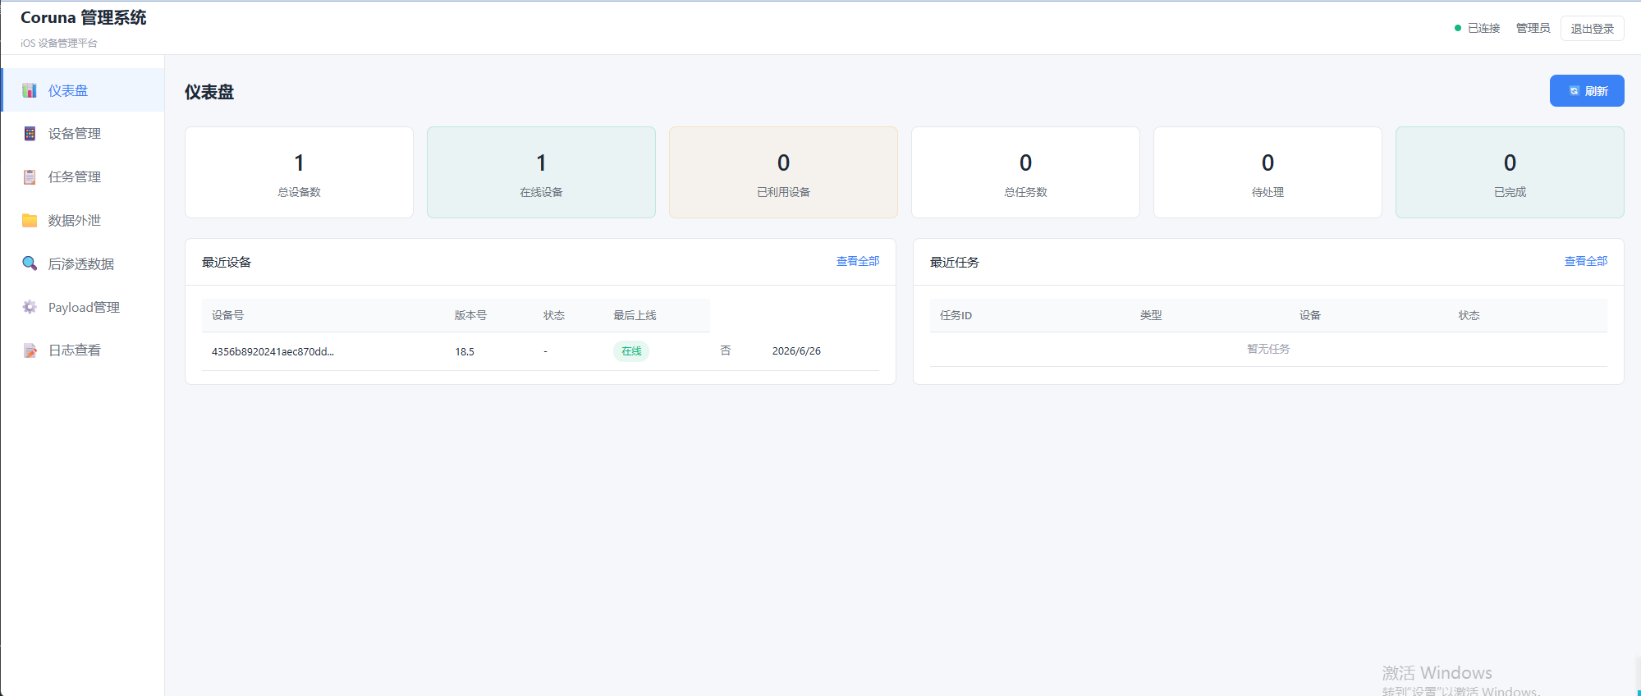Image resolution: width=1641 pixels, height=696 pixels.
Task: Select the 已完成 stat card
Action: [1510, 172]
